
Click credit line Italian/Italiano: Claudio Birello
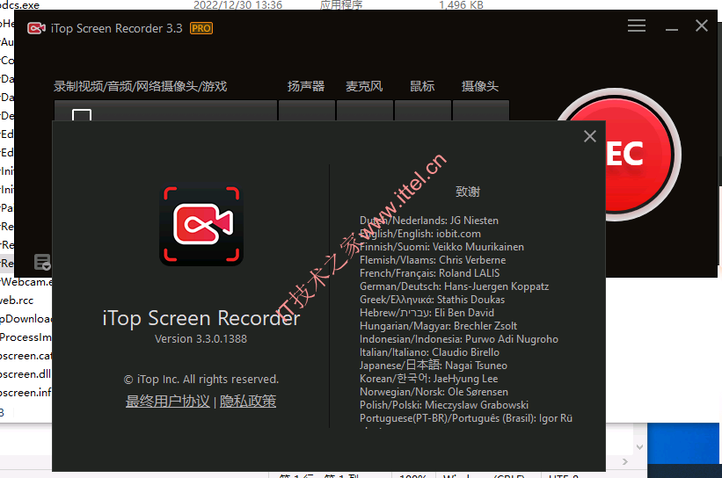pos(429,352)
